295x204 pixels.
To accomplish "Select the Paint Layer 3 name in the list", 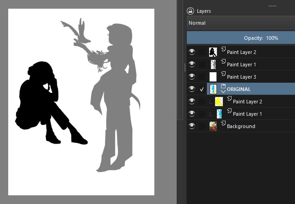I will (241, 77).
